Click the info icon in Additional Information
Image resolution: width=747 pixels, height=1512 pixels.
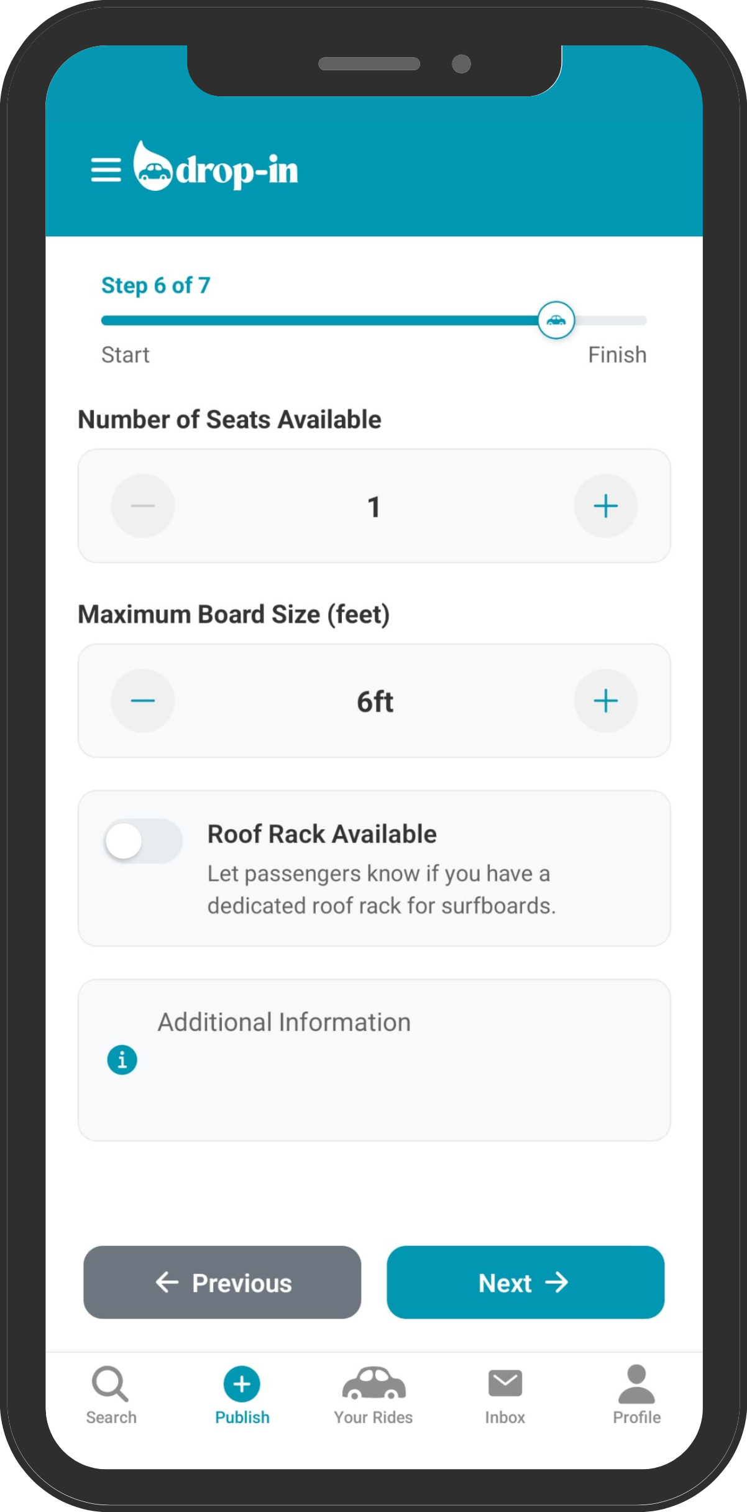[122, 1059]
